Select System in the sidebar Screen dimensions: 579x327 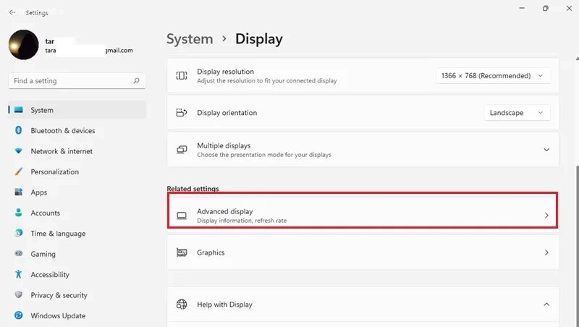pos(77,110)
